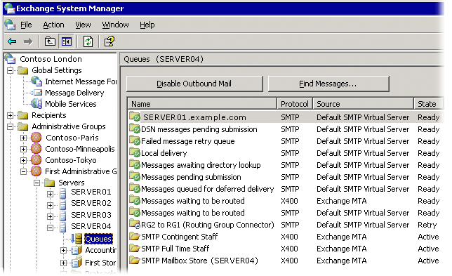The image size is (452, 276).
Task: Select the SERVER04 tree item
Action: coord(91,226)
